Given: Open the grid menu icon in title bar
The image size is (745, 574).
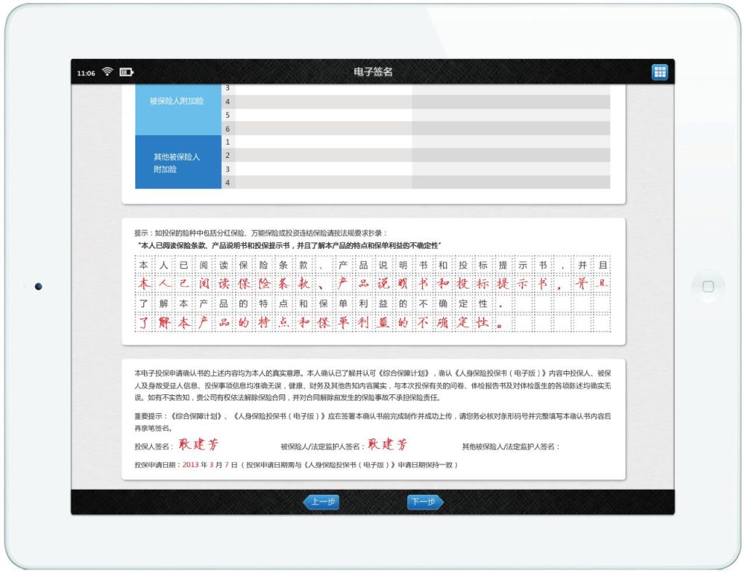Looking at the screenshot, I should click(659, 72).
